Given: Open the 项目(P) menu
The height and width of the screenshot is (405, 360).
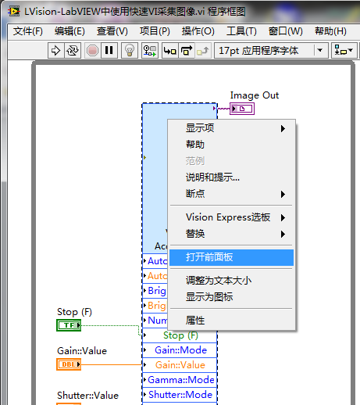Looking at the screenshot, I should (x=155, y=31).
